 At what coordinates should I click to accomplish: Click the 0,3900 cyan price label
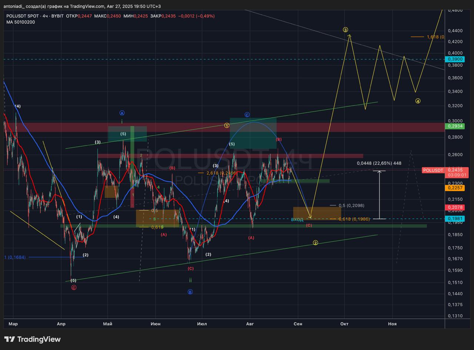point(455,59)
